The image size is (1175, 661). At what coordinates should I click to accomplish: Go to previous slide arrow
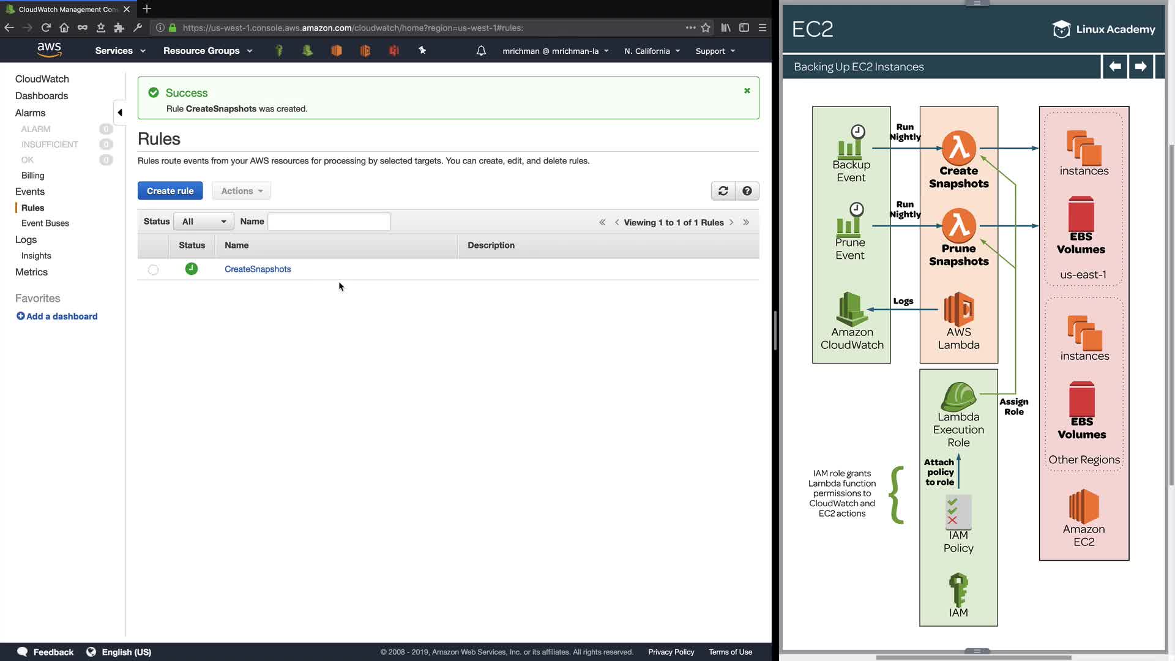coord(1115,67)
